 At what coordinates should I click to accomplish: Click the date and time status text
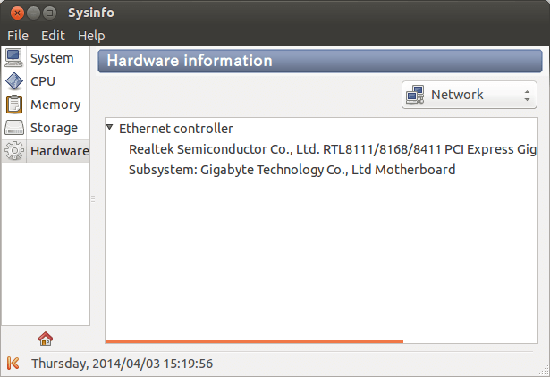point(122,364)
